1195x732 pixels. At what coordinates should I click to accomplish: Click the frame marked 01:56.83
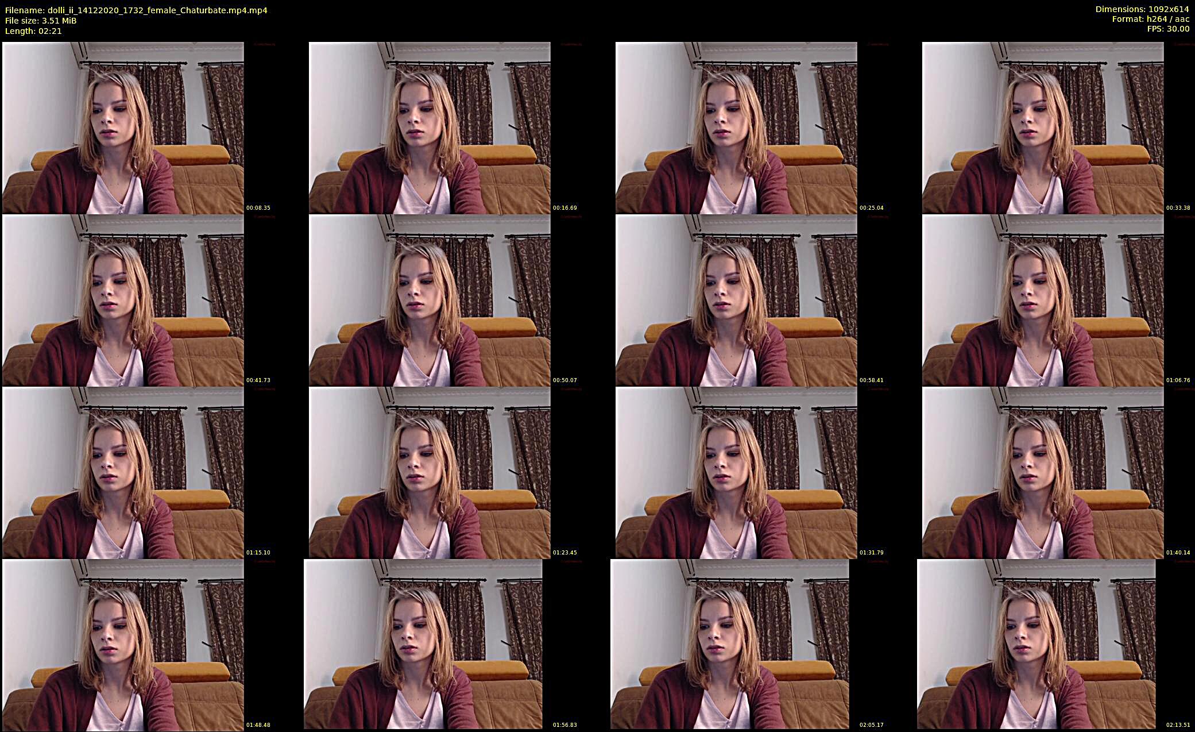pyautogui.click(x=423, y=645)
